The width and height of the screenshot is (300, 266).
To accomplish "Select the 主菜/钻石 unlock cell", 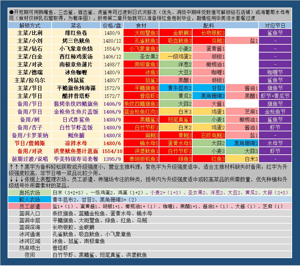I will point(30,49).
